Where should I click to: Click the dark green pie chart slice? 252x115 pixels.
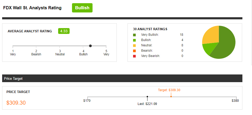point(225,45)
